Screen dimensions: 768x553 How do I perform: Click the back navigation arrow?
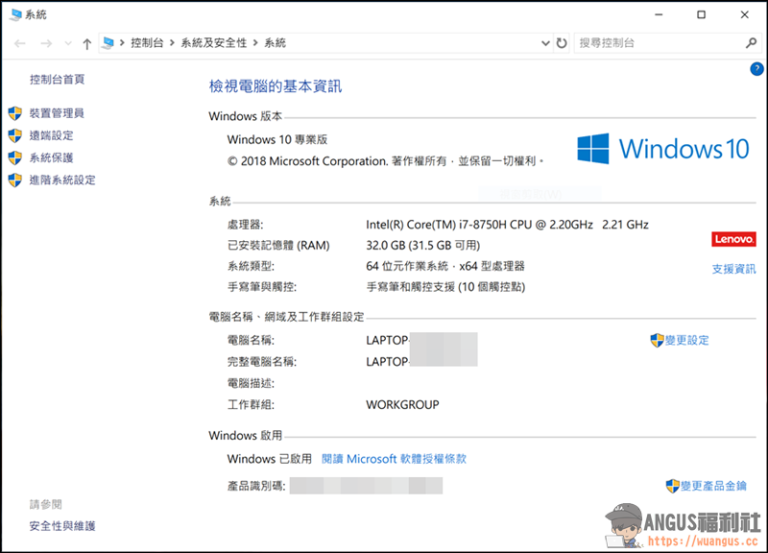pyautogui.click(x=20, y=43)
